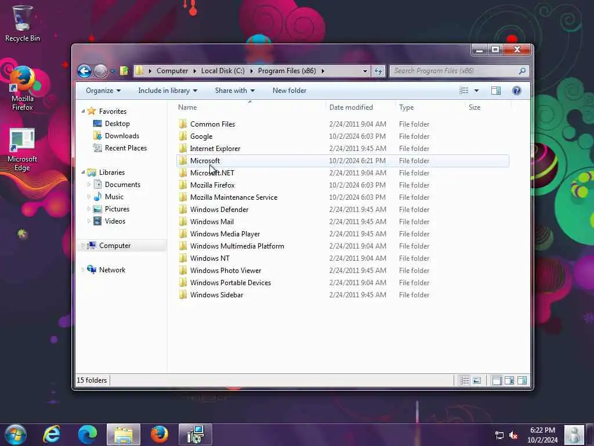
Task: Sort by the Size column header
Action: tap(475, 107)
